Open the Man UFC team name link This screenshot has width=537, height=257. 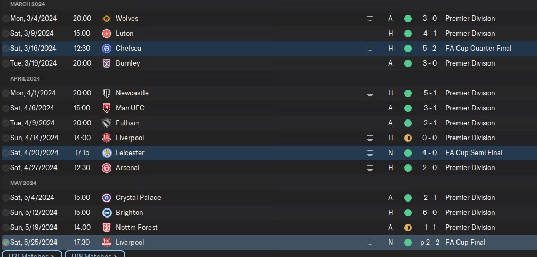(x=130, y=108)
